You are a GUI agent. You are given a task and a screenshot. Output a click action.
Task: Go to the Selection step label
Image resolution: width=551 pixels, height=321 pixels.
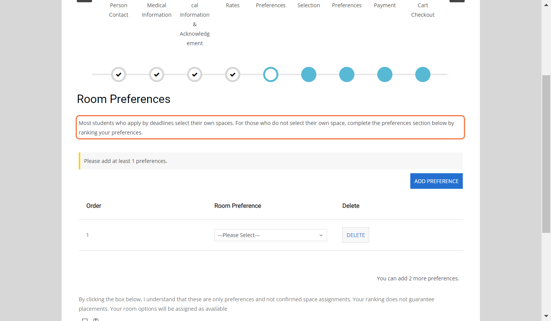[x=309, y=5]
